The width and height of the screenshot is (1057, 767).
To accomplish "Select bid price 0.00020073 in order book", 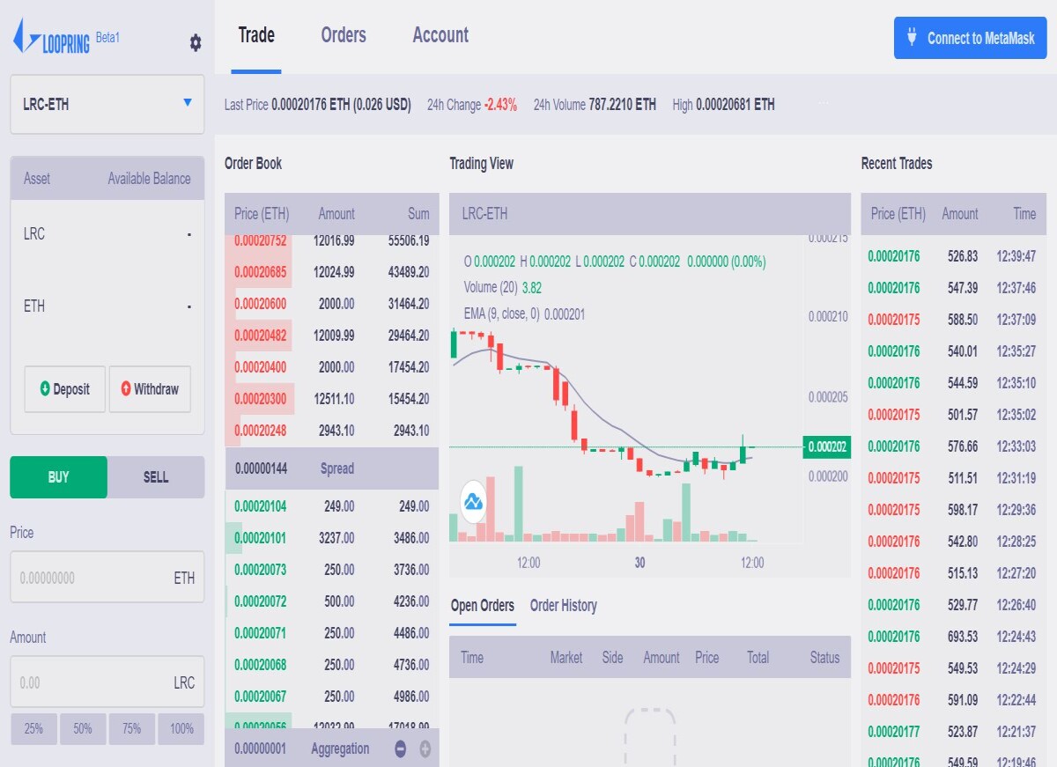I will [261, 570].
